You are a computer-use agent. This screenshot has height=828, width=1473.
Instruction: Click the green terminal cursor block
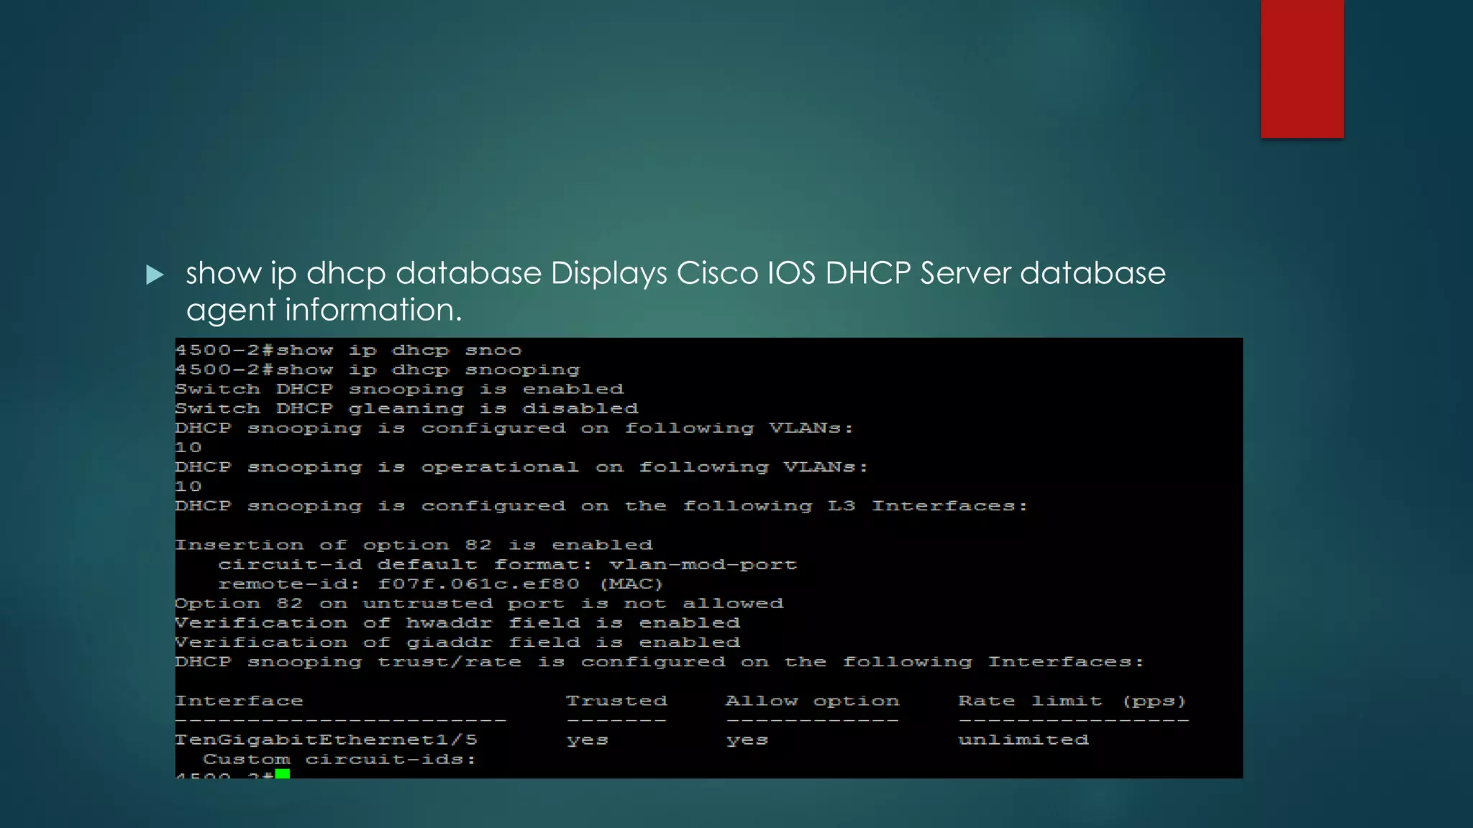pos(282,773)
